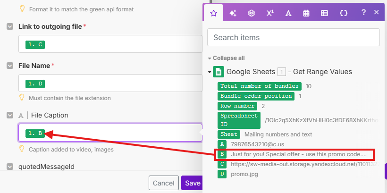Screen dimensions: 387x193
Task: Toggle the File Caption field checkbox
Action: [10, 115]
